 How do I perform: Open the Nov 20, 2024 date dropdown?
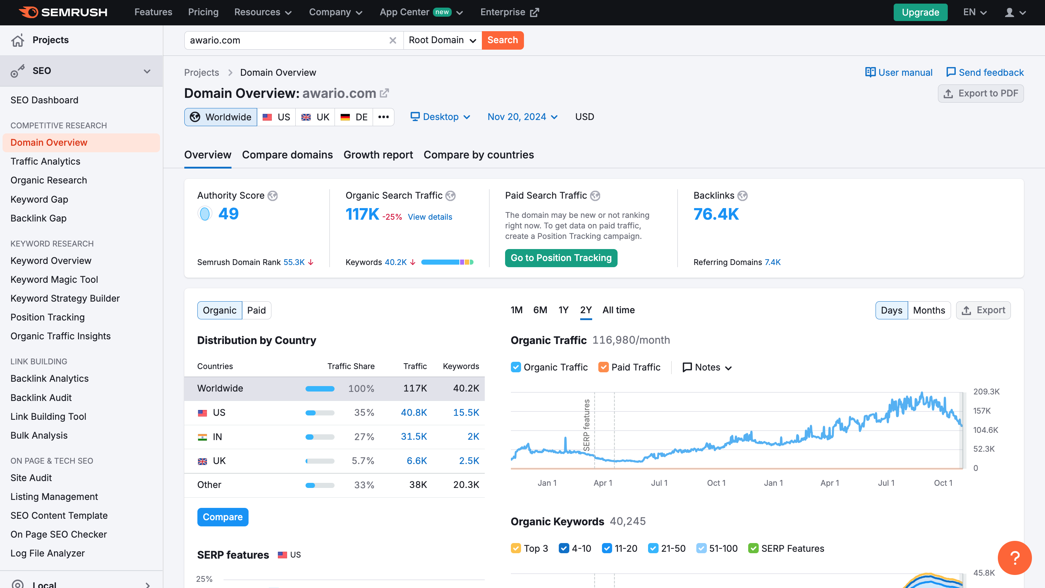click(522, 117)
